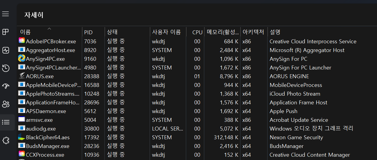Open the Performance page icon in sidebar

point(5,50)
